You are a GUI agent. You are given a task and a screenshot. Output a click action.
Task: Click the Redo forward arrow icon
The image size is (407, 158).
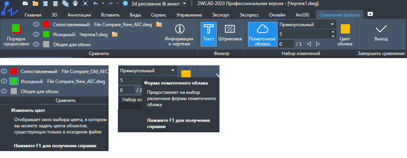[x=110, y=3]
